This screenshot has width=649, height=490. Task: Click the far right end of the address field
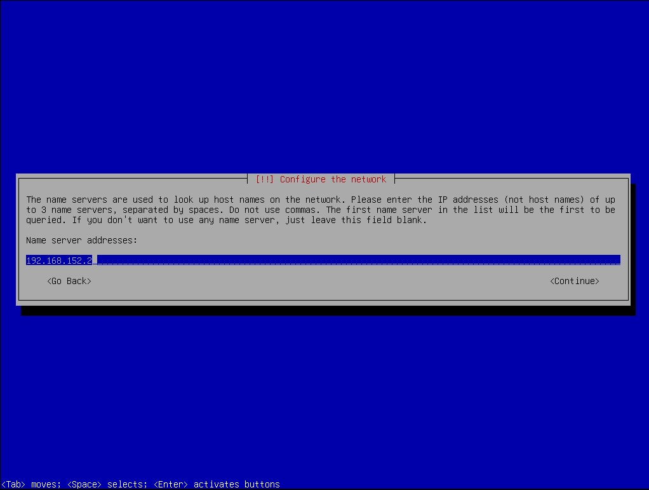pyautogui.click(x=617, y=260)
